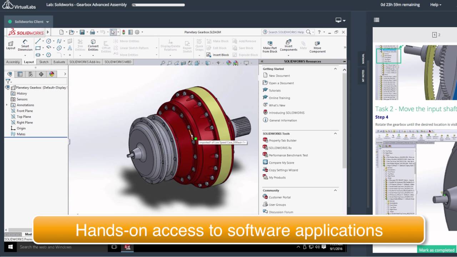Open the ConfigurationManager tab icon

pos(31,74)
